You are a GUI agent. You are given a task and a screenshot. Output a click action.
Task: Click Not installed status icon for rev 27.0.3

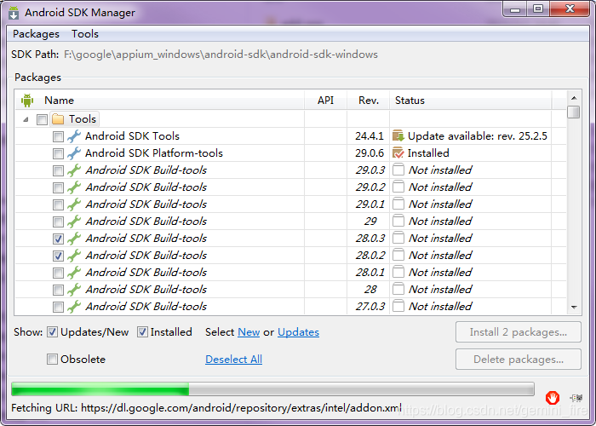tap(398, 306)
